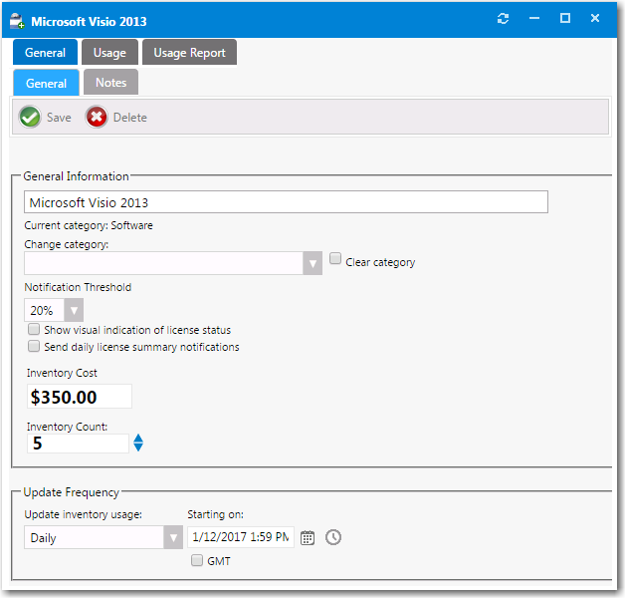The width and height of the screenshot is (625, 598).
Task: Click the green Save checkmark icon
Action: [30, 118]
